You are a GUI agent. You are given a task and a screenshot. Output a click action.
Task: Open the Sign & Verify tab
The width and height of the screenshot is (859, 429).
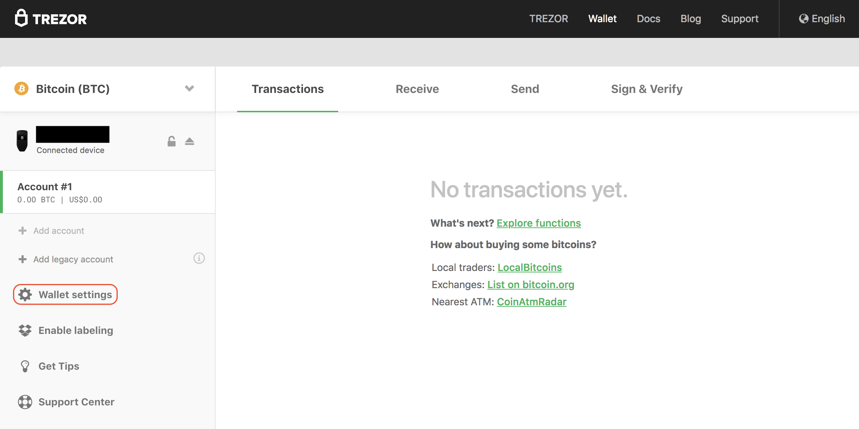point(647,89)
